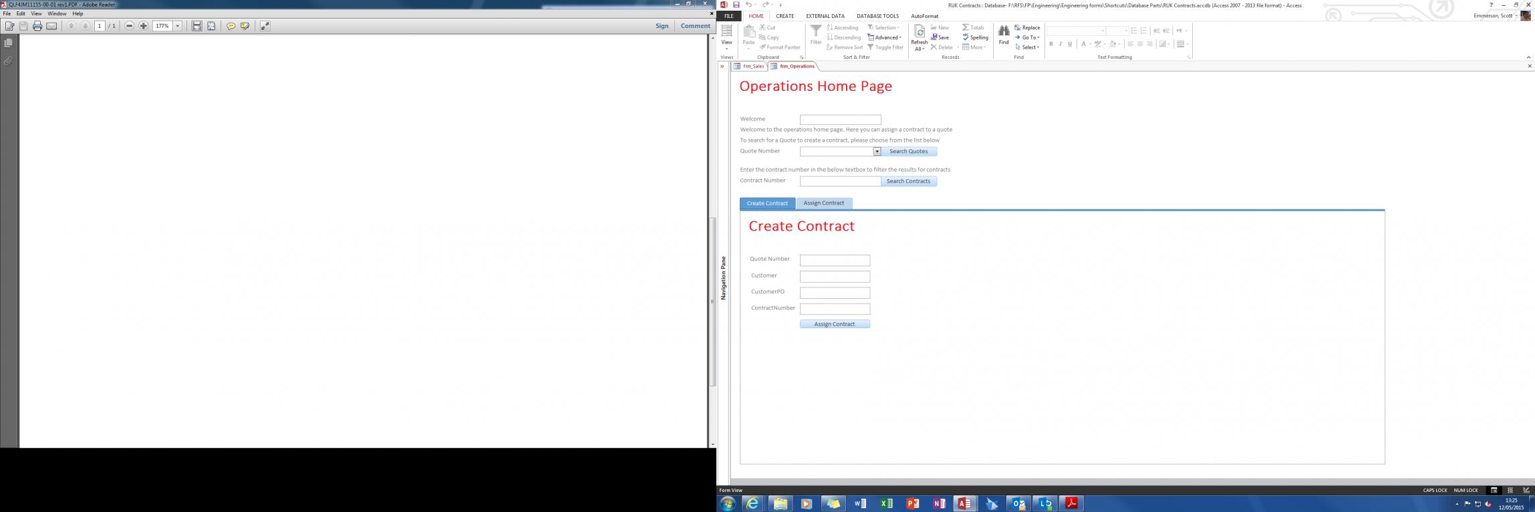The image size is (1535, 512).
Task: Open Adobe Reader from the Windows taskbar
Action: pyautogui.click(x=1071, y=503)
